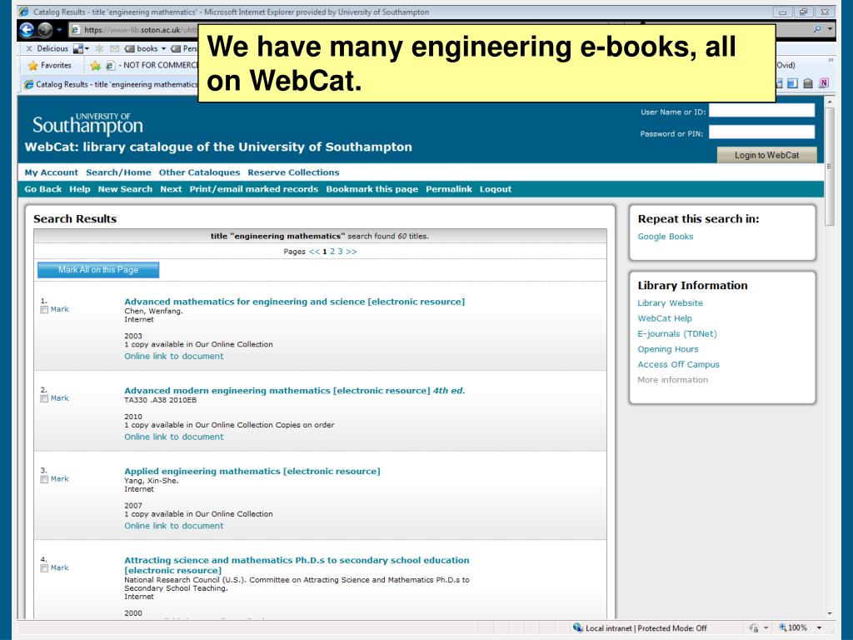Image resolution: width=853 pixels, height=640 pixels.
Task: Click the OneNote icon in the command bar
Action: pyautogui.click(x=824, y=83)
